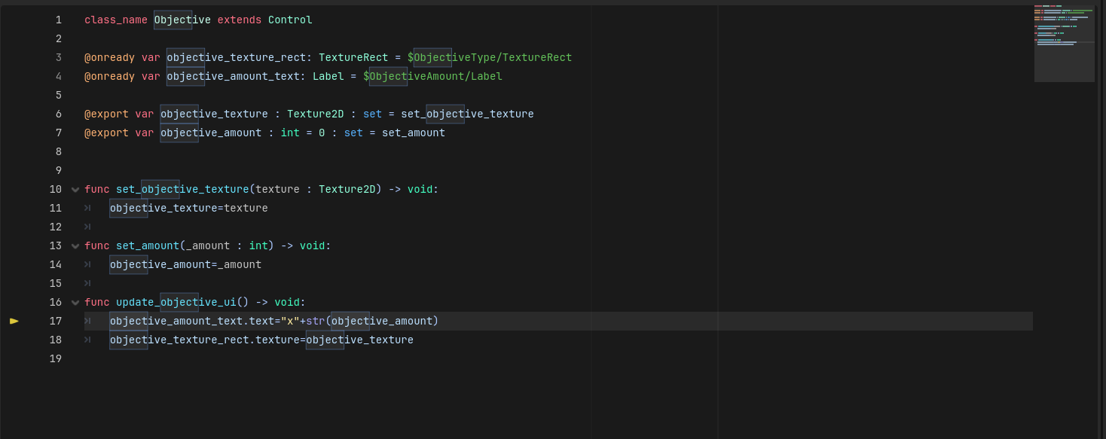Image resolution: width=1106 pixels, height=439 pixels.
Task: Click the $ObjectiveAmount/Label node path
Action: (x=432, y=76)
